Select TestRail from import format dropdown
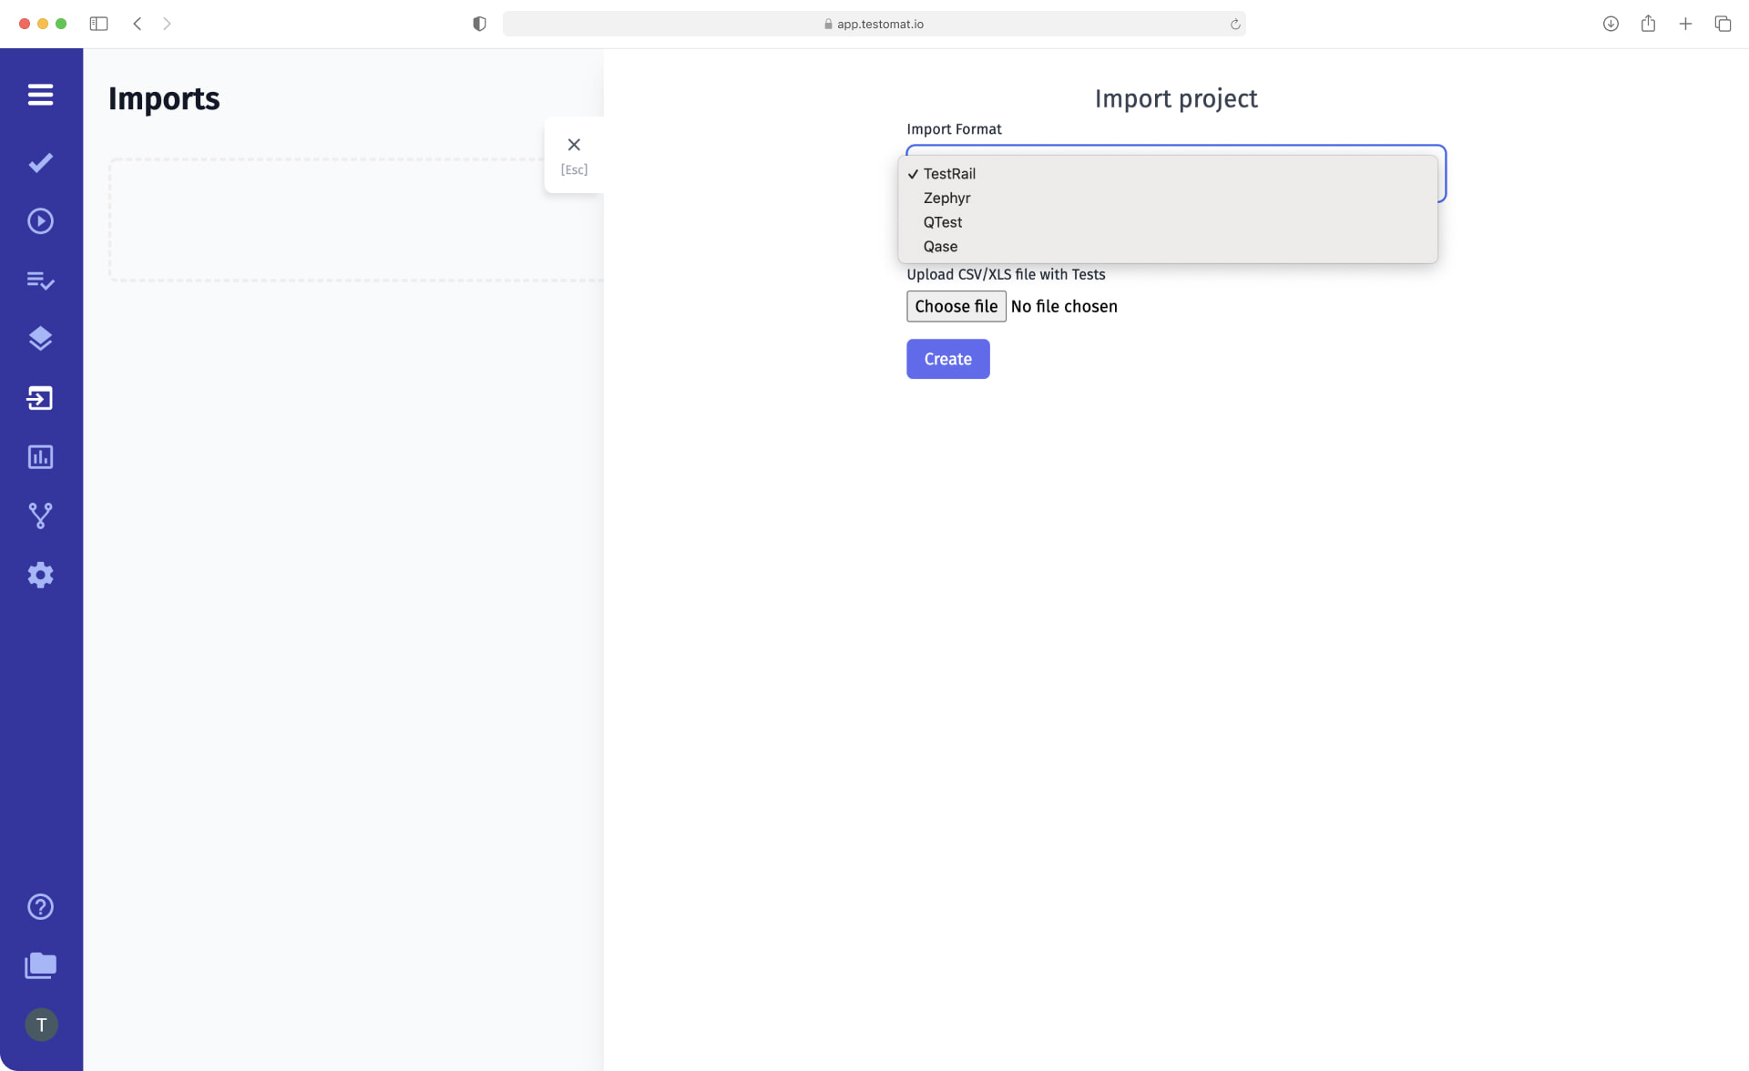 [949, 174]
